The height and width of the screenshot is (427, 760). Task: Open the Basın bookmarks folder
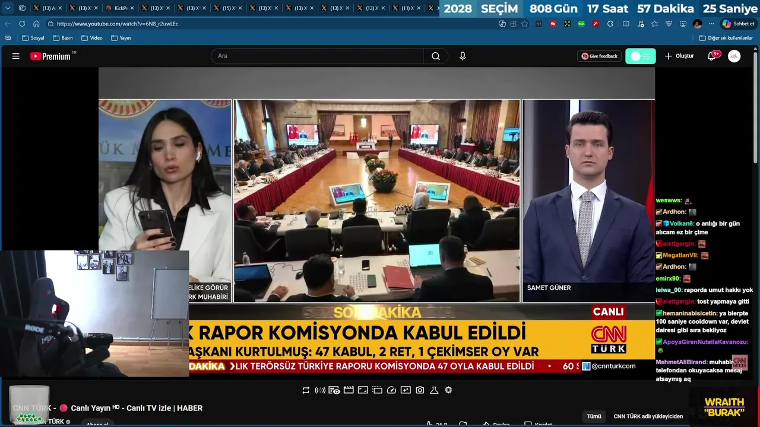(62, 38)
